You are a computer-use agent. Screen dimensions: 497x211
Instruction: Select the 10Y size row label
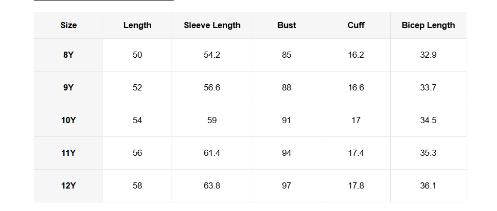tap(68, 120)
